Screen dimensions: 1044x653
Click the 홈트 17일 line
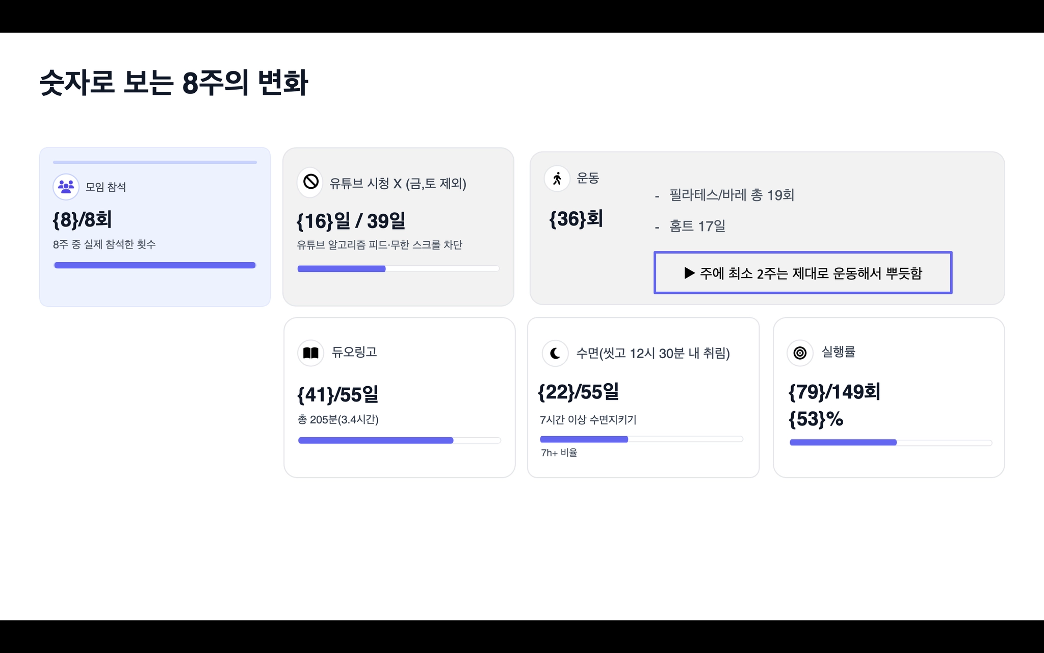pyautogui.click(x=697, y=226)
